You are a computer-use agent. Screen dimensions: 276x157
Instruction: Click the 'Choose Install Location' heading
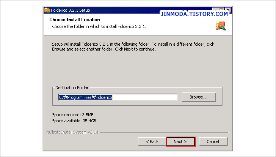click(x=75, y=20)
